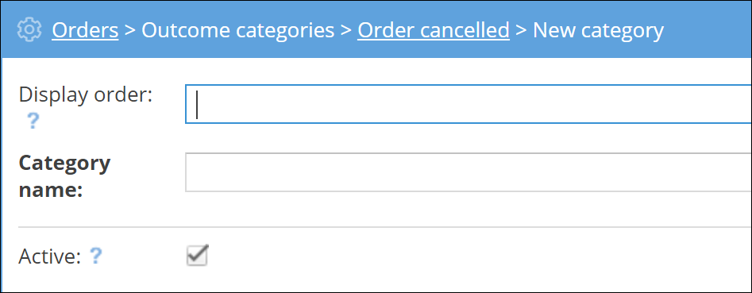Click the arrow between Orders and Outcome categories
The height and width of the screenshot is (293, 752).
[130, 31]
